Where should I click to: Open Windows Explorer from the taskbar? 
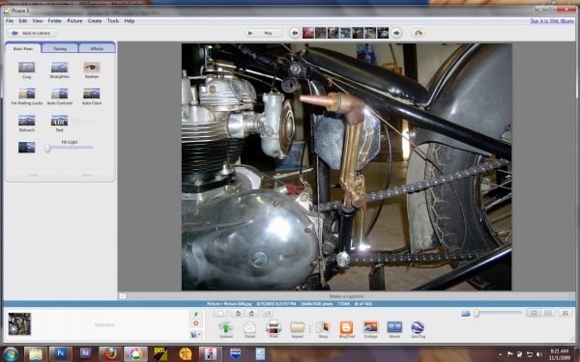[x=36, y=354]
